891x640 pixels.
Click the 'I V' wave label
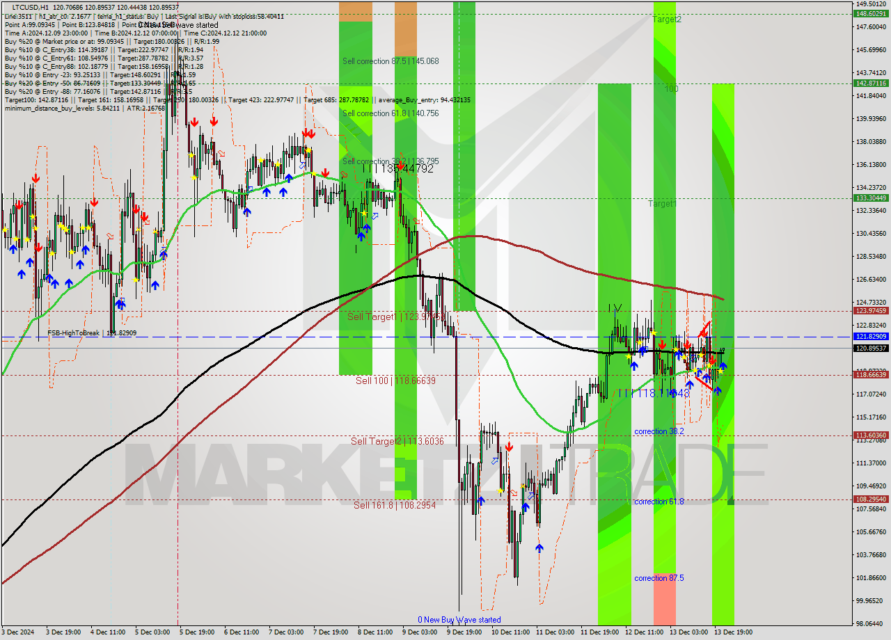615,307
